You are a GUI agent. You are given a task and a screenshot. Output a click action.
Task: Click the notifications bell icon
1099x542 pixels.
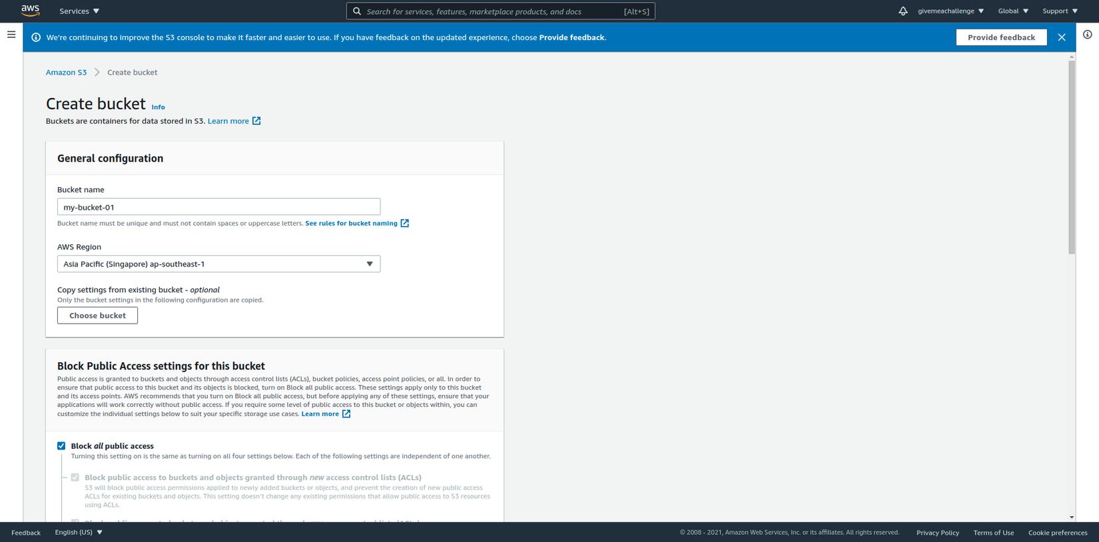pos(903,11)
